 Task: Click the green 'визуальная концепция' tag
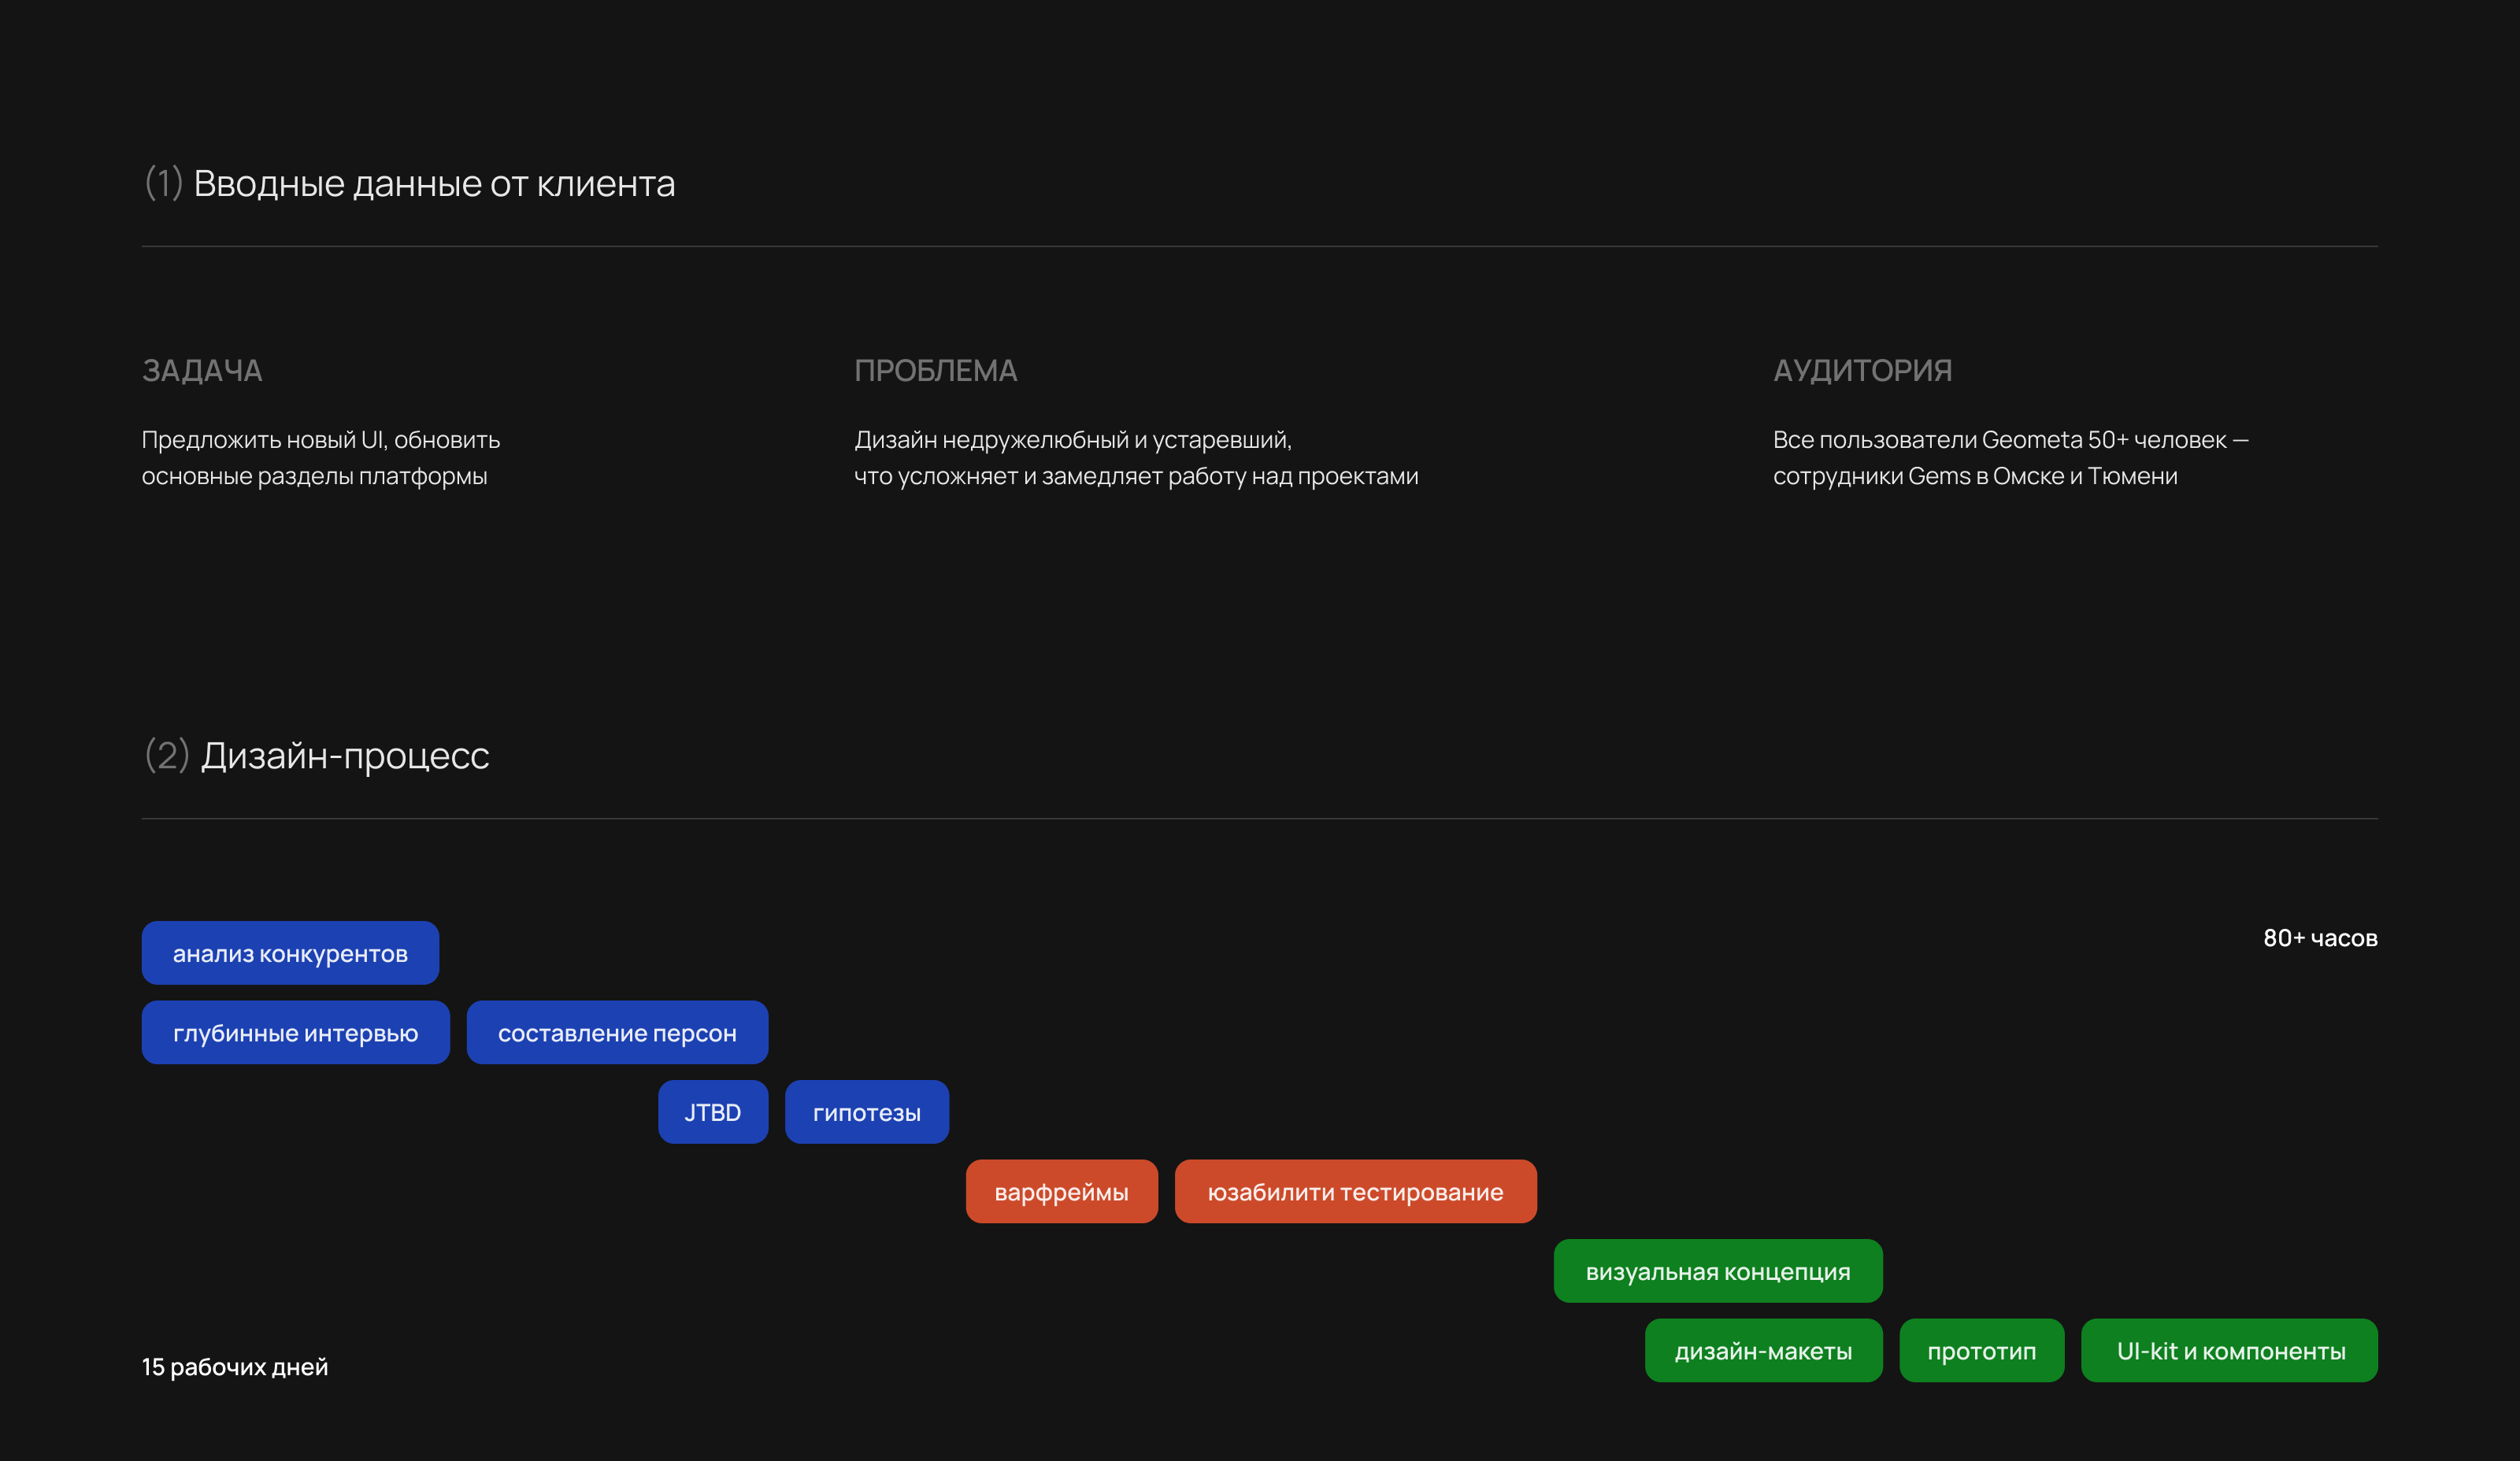point(1717,1271)
